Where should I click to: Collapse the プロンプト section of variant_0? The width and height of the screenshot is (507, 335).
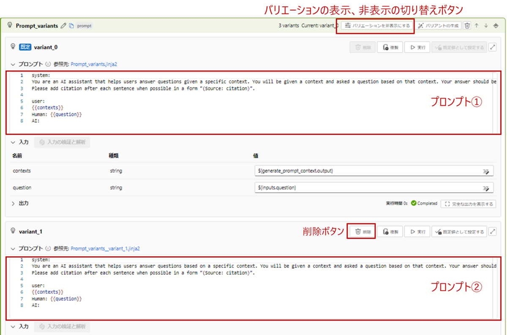[x=14, y=64]
